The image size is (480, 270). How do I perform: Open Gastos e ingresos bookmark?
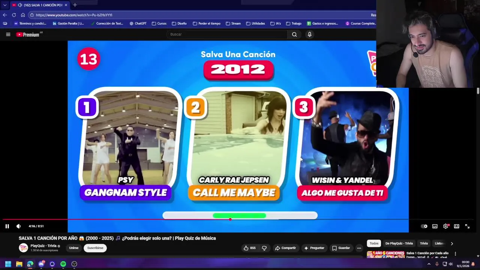point(322,24)
